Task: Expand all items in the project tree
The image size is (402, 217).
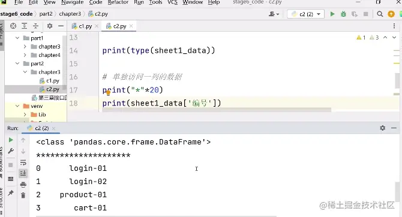Action: (x=25, y=26)
